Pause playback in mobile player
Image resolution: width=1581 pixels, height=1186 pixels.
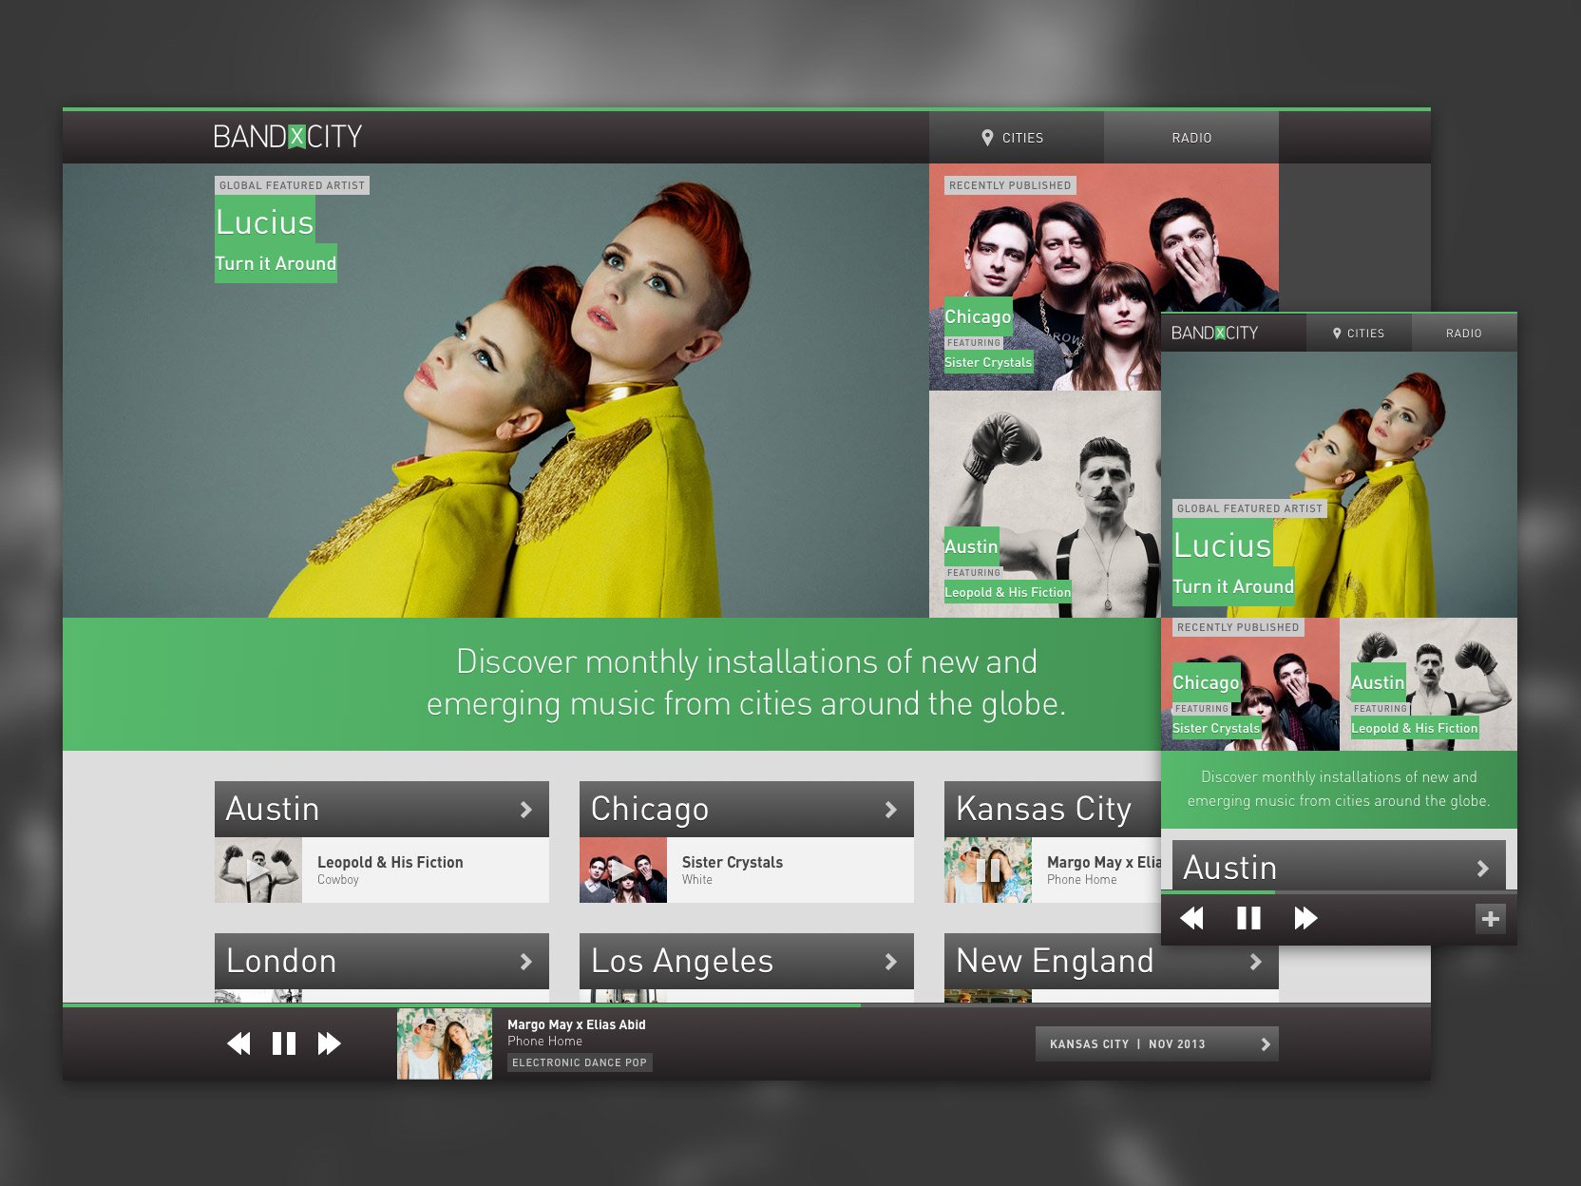click(1248, 918)
